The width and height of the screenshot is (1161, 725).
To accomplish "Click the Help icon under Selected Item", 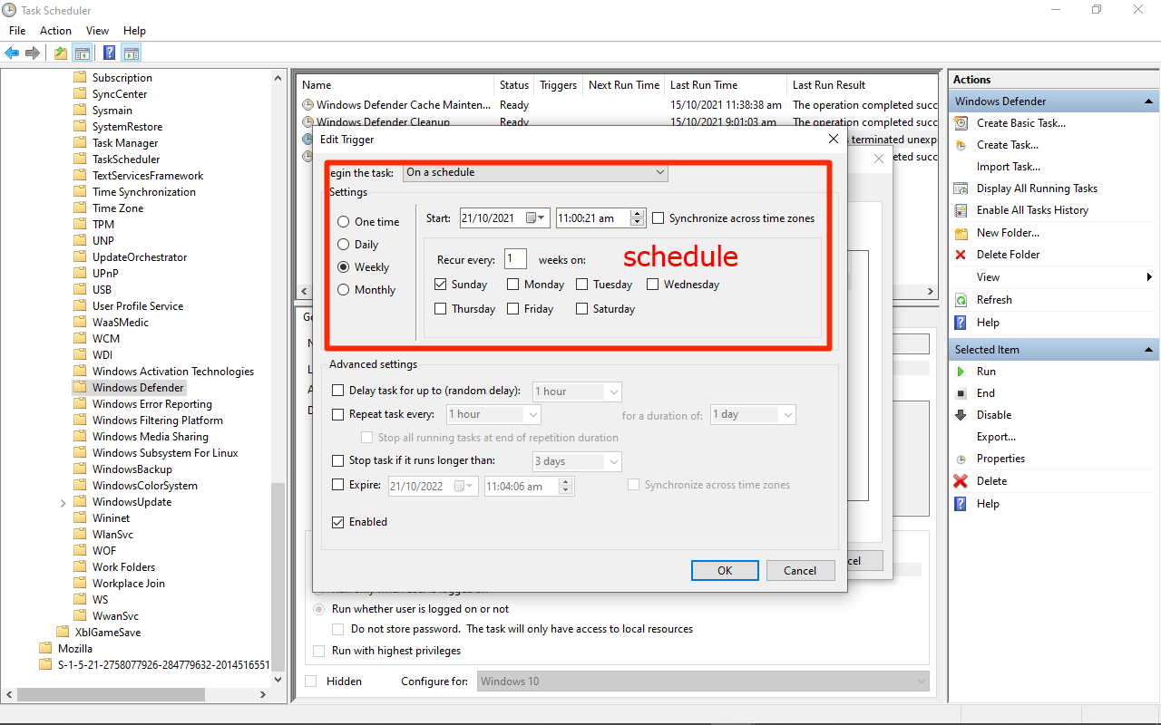I will tap(961, 504).
